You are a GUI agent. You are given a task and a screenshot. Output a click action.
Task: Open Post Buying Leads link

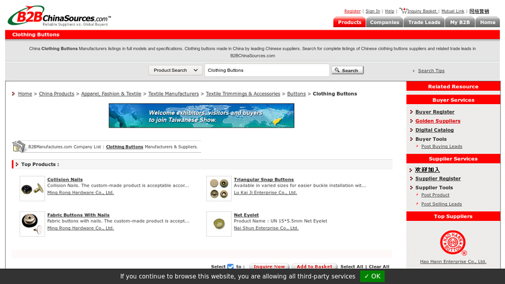pos(441,146)
